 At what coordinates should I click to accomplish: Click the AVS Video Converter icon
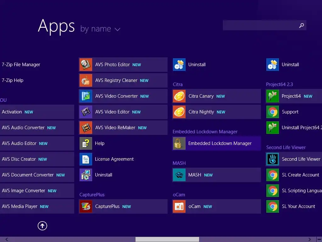(x=86, y=96)
